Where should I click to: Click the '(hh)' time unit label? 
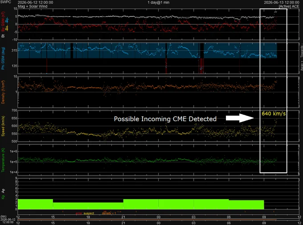tap(3, 217)
